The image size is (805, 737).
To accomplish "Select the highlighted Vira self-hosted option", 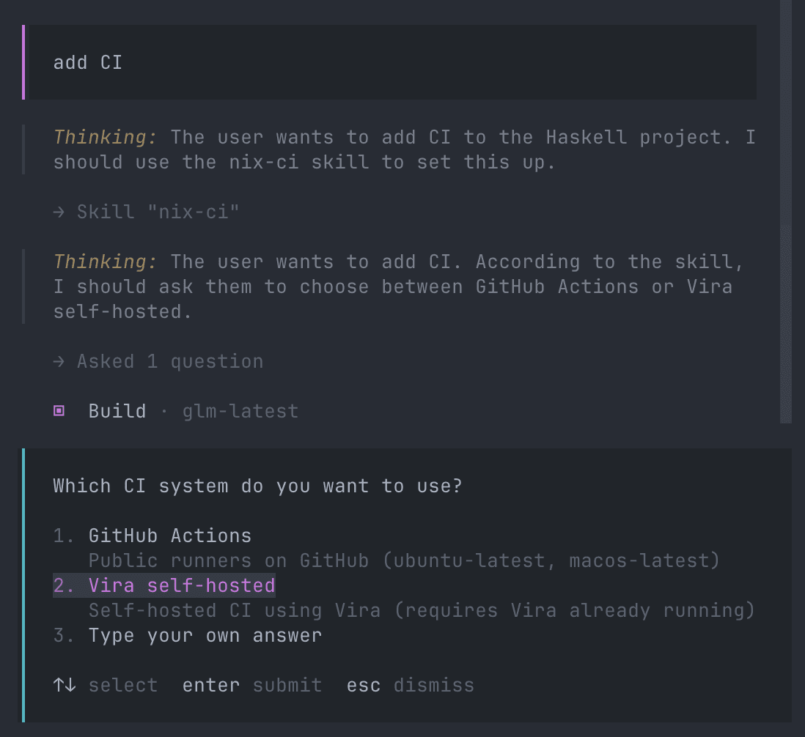I will pyautogui.click(x=164, y=585).
